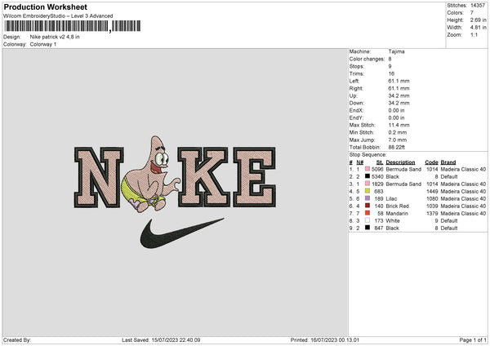Screen dimensions: 490x346
Task: Click code '1080' in the Lilac row
Action: (x=432, y=198)
